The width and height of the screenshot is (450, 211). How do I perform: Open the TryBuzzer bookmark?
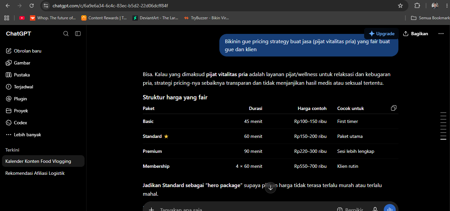207,18
